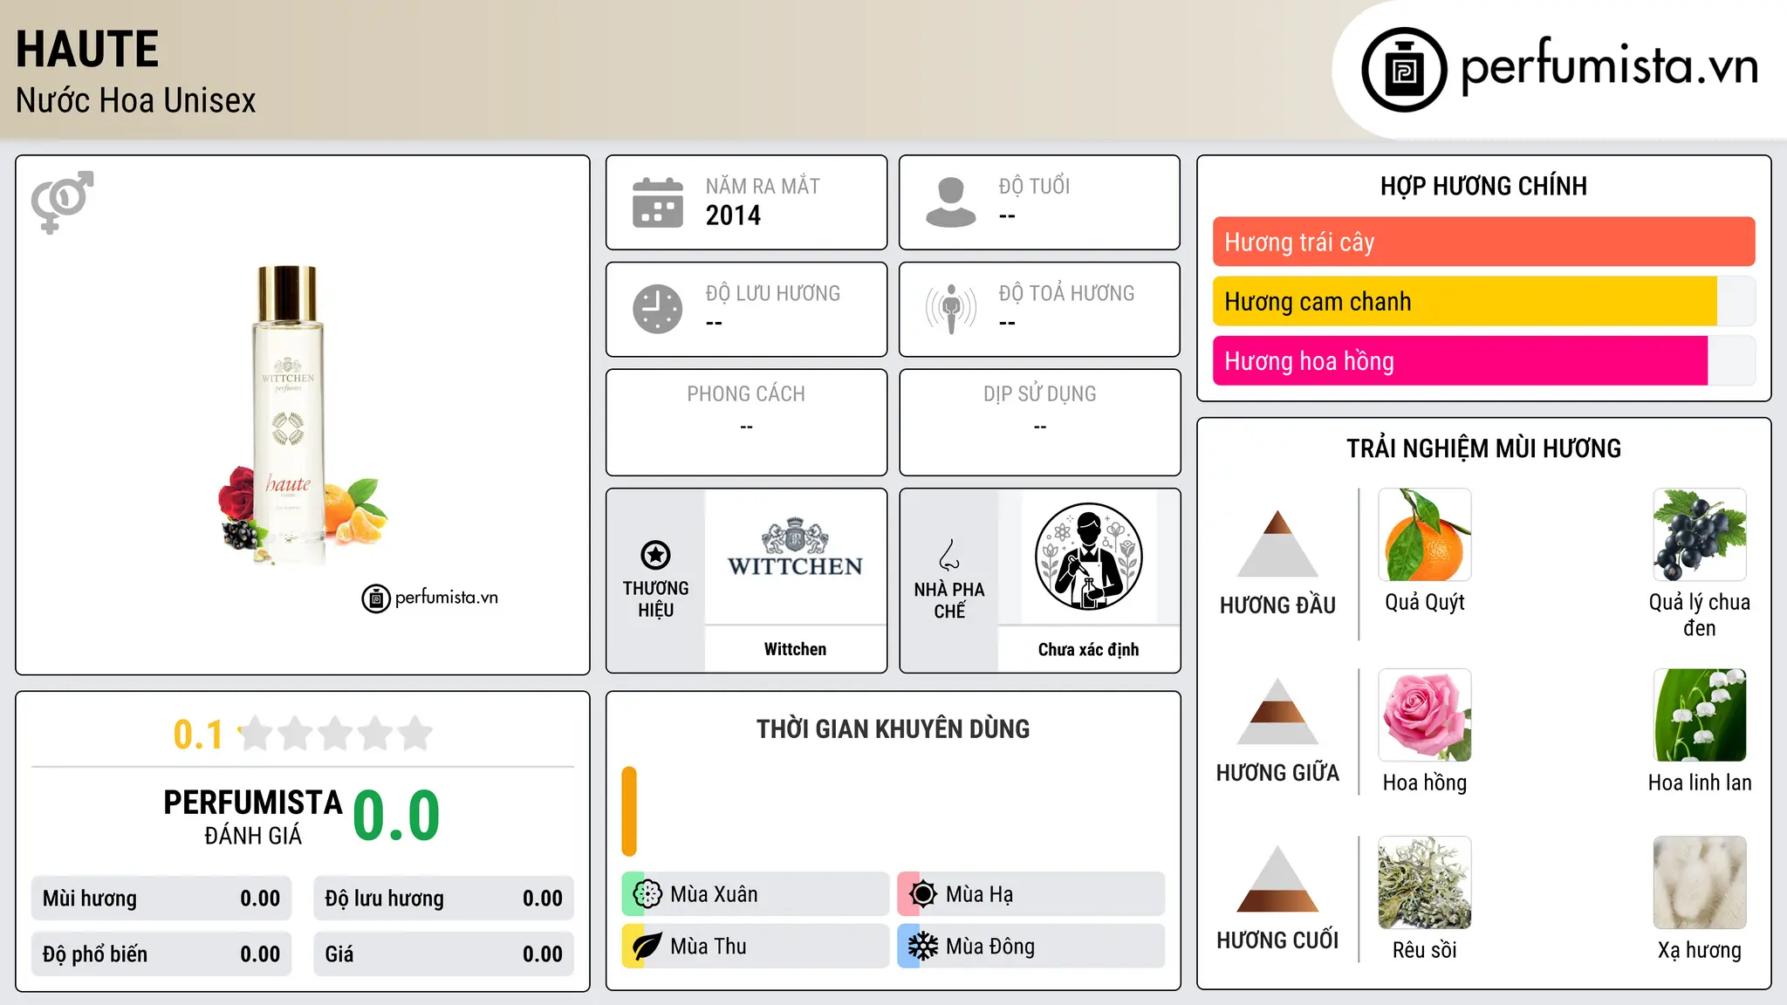Image resolution: width=1787 pixels, height=1005 pixels.
Task: Click the green 0.0 Perfumista score
Action: [x=396, y=816]
